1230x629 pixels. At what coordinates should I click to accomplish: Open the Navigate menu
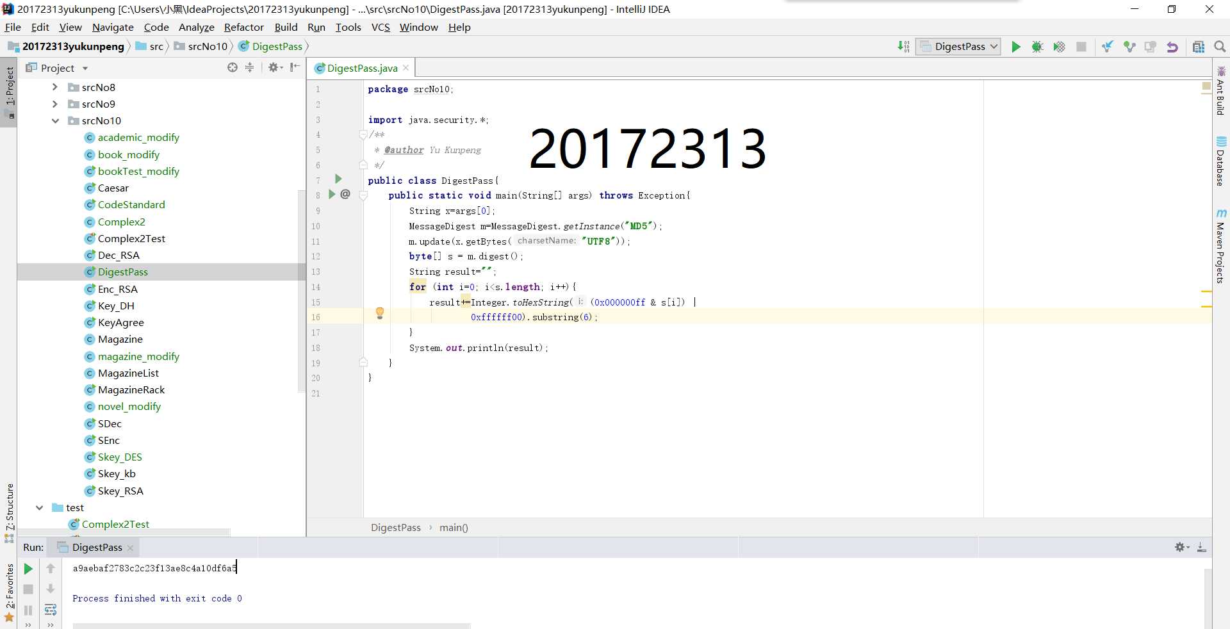(113, 27)
